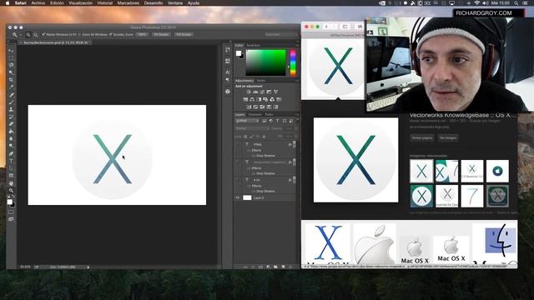Select the Horizontal Type tool
This screenshot has width=534, height=300.
click(11, 161)
